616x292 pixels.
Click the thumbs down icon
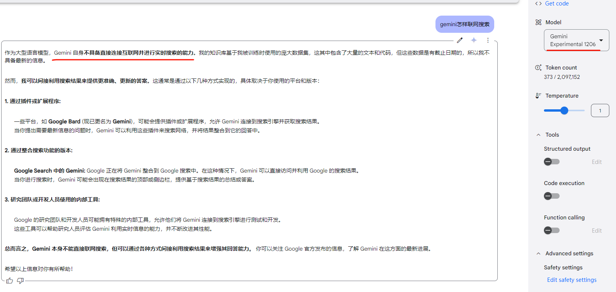20,281
